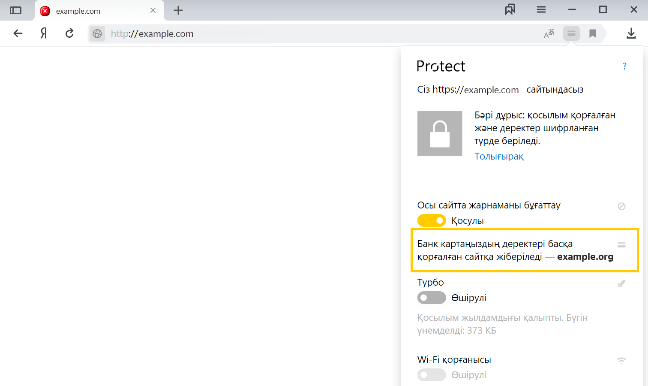Close the example.com tab
This screenshot has width=648, height=386.
pyautogui.click(x=153, y=10)
